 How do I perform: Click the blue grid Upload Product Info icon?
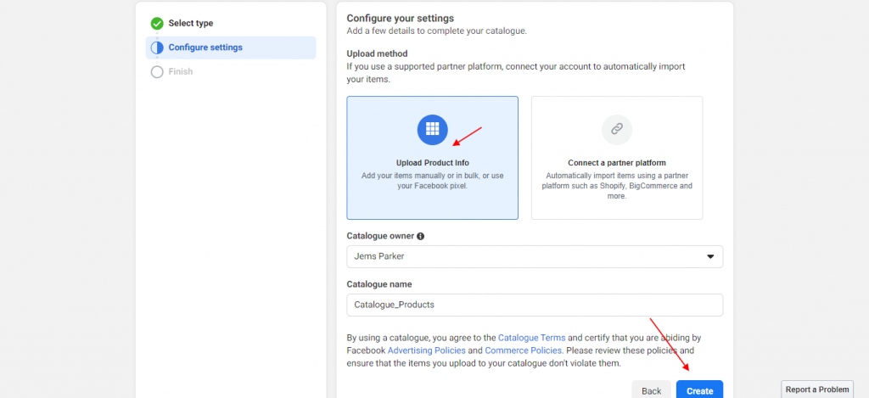tap(432, 130)
